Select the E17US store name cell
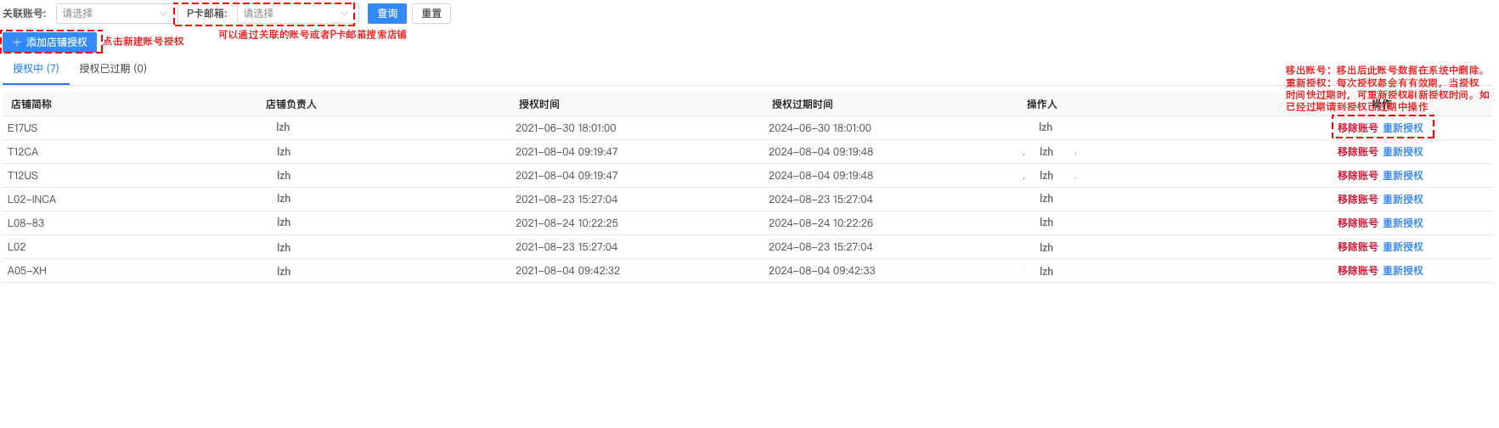 point(23,128)
